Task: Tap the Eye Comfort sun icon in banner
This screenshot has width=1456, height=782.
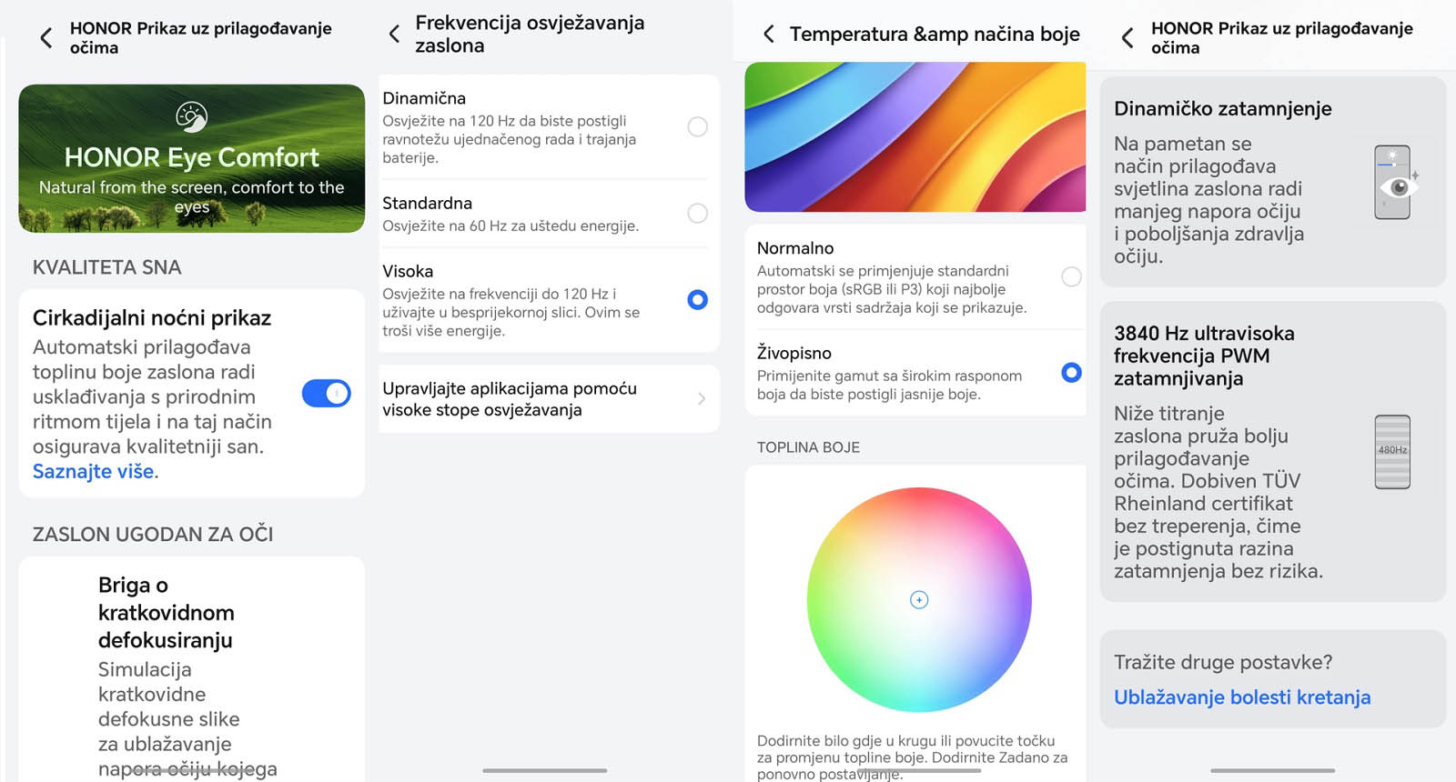Action: pos(191,117)
